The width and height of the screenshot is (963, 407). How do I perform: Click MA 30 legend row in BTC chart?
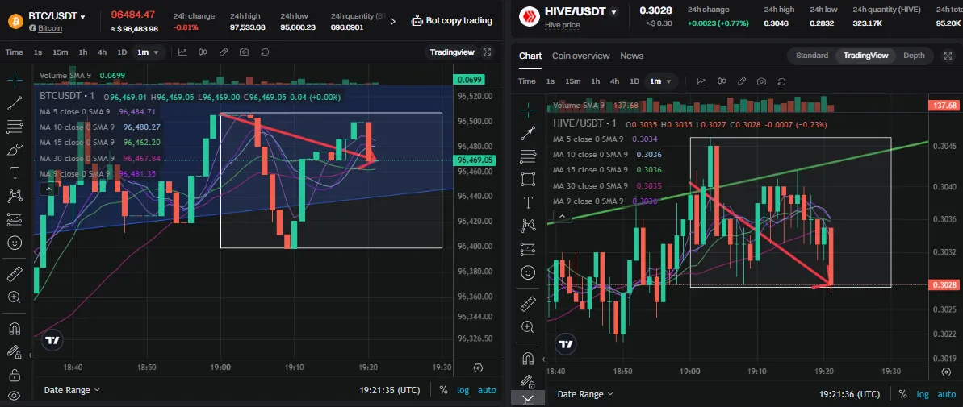pos(100,158)
